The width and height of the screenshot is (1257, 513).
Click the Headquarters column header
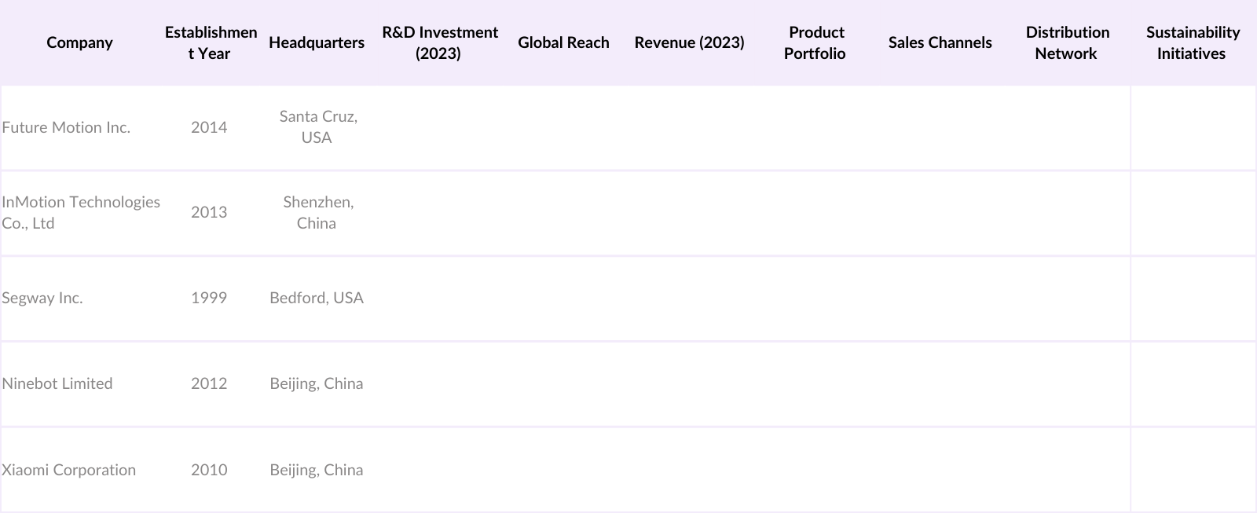[317, 42]
